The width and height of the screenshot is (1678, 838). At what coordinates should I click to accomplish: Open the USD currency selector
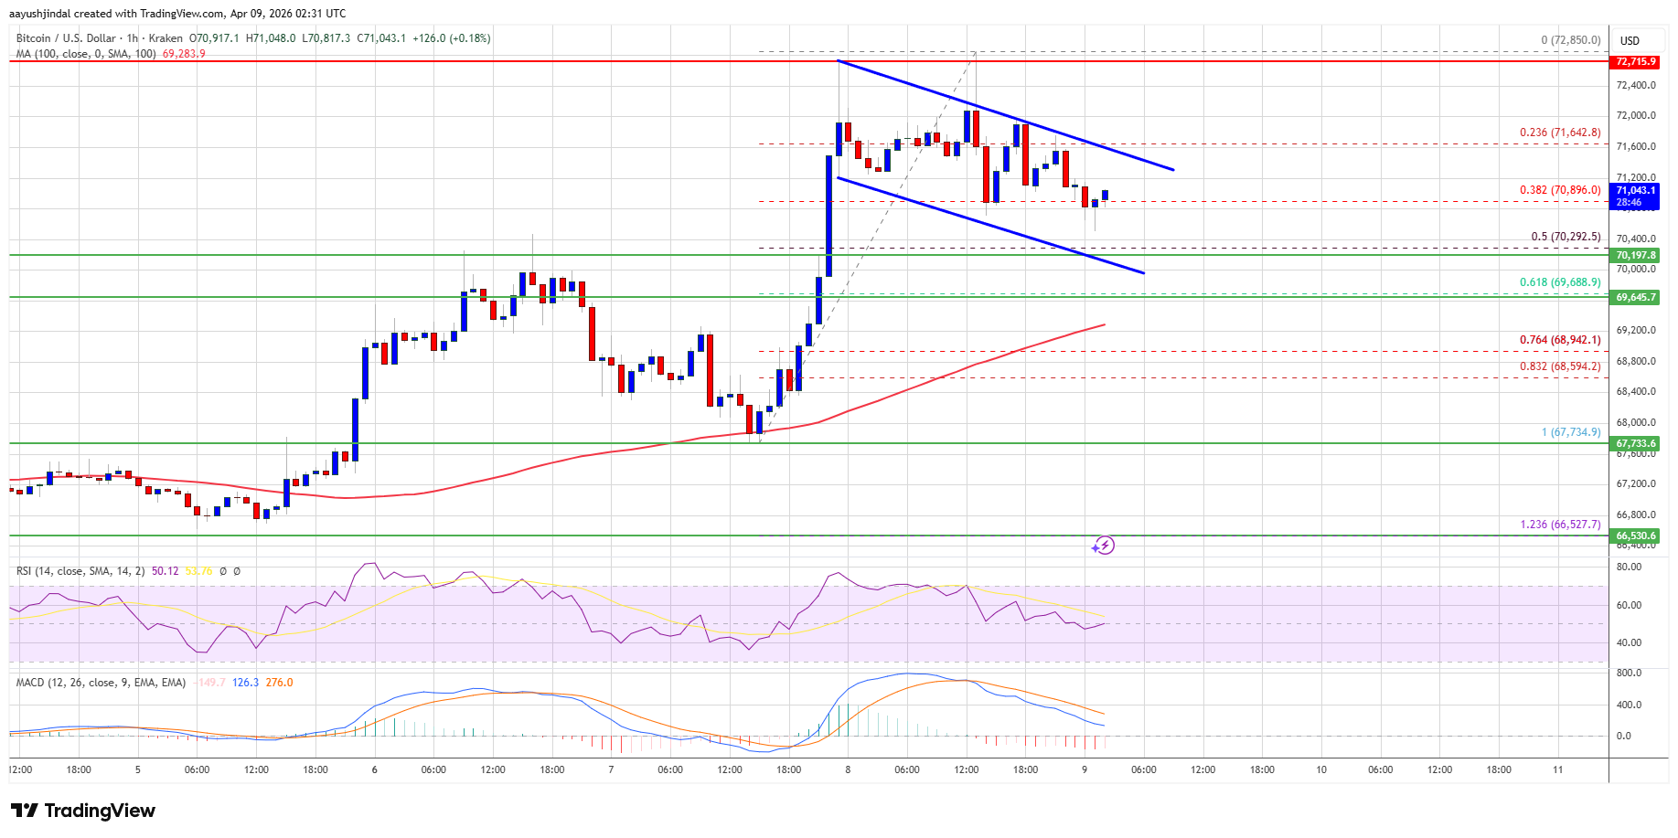pyautogui.click(x=1630, y=40)
